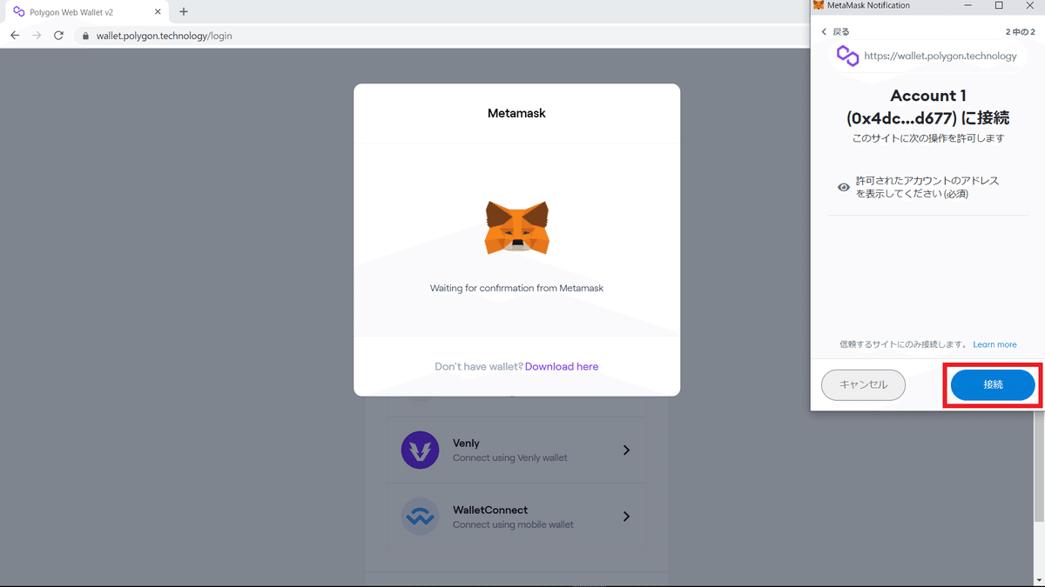Click 'Waiting for confirmation from Metamask' text
Screen dimensions: 1045x587
point(516,288)
